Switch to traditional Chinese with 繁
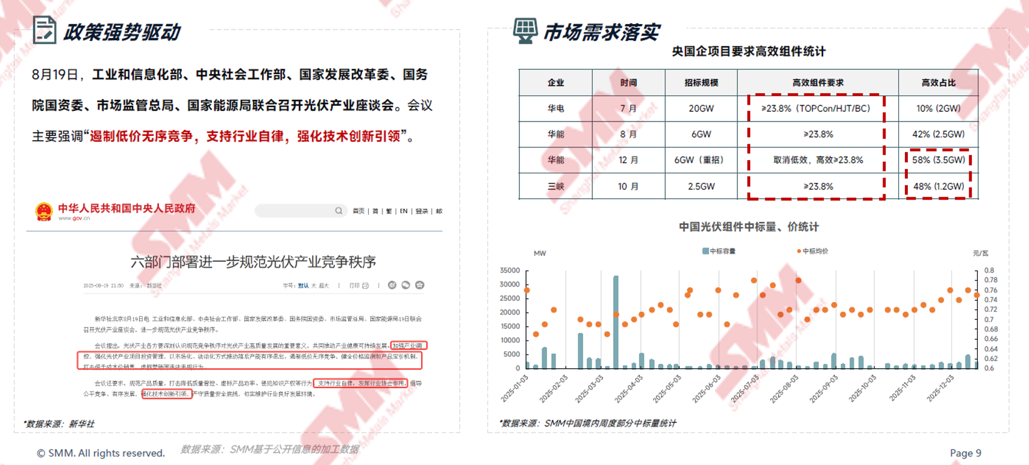The image size is (1029, 465). pos(389,211)
